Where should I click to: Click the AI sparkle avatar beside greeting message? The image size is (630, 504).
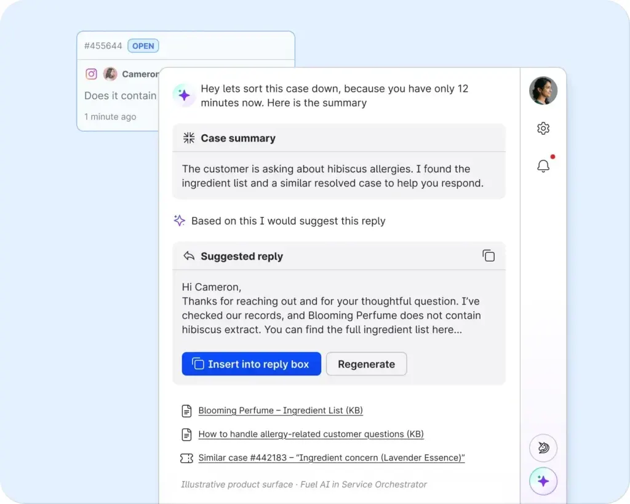click(x=184, y=95)
